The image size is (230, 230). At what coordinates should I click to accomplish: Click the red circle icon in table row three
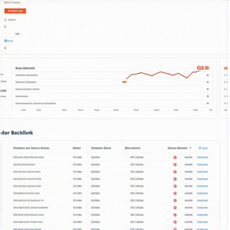(x=175, y=172)
